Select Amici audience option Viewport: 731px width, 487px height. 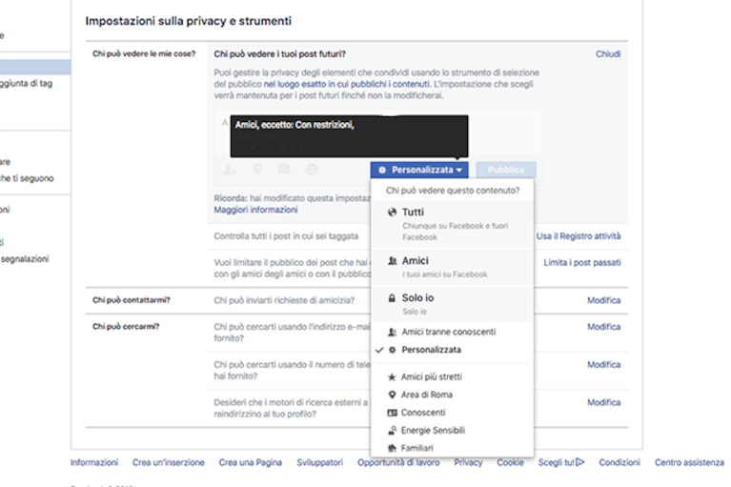(452, 267)
